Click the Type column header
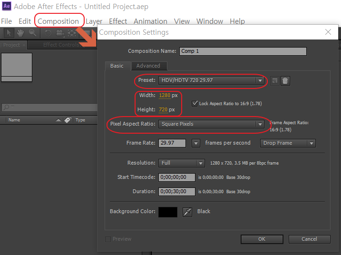This screenshot has height=255, width=341. pos(80,120)
